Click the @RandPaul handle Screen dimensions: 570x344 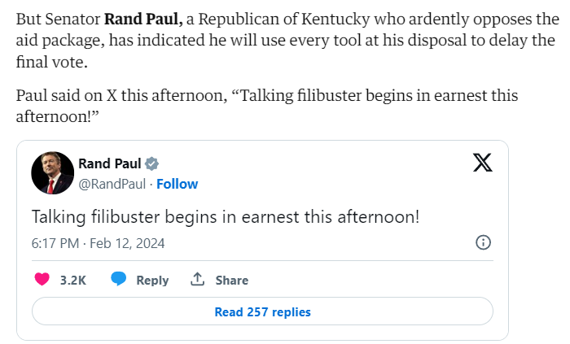(x=112, y=184)
